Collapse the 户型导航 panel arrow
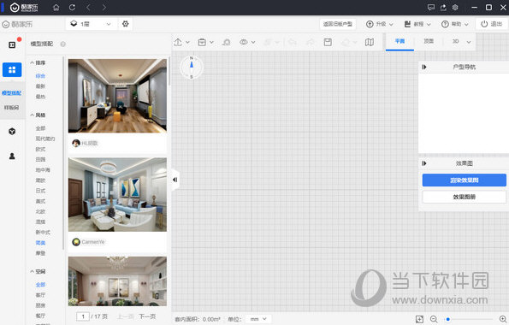The image size is (509, 325). point(424,67)
